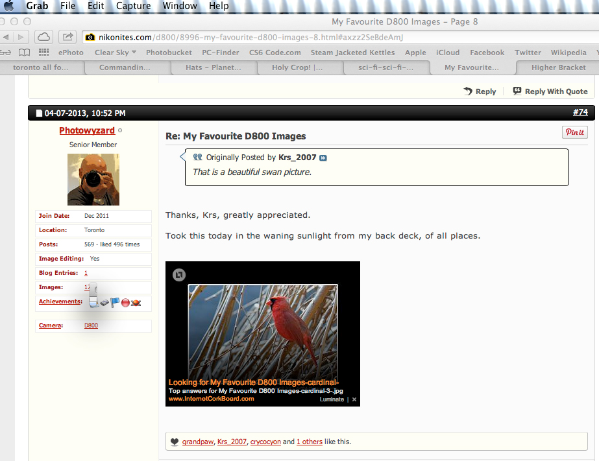Switch to the Higher Bracket tab

point(558,67)
